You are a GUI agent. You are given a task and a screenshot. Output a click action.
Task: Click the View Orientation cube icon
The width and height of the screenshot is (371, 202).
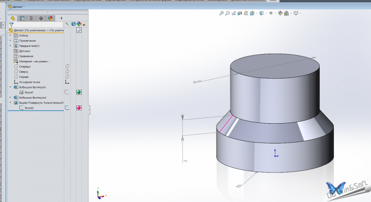point(252,13)
